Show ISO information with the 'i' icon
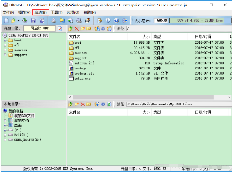The width and height of the screenshot is (234, 172). coord(108,21)
